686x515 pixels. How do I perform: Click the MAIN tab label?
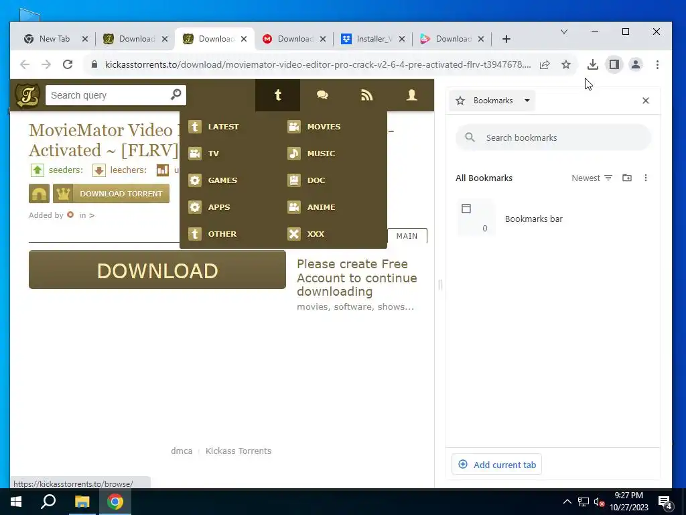(x=407, y=236)
